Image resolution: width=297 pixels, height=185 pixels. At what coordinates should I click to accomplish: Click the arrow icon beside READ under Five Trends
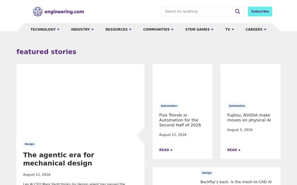tap(172, 150)
